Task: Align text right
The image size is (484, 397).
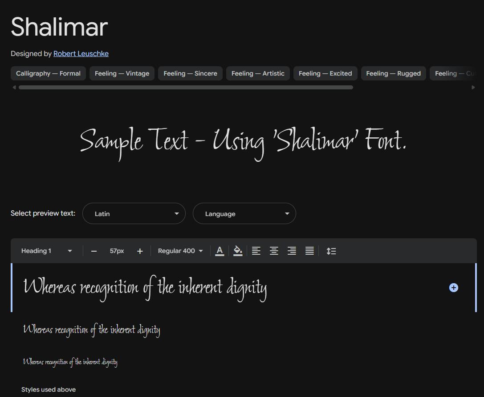Action: click(292, 251)
